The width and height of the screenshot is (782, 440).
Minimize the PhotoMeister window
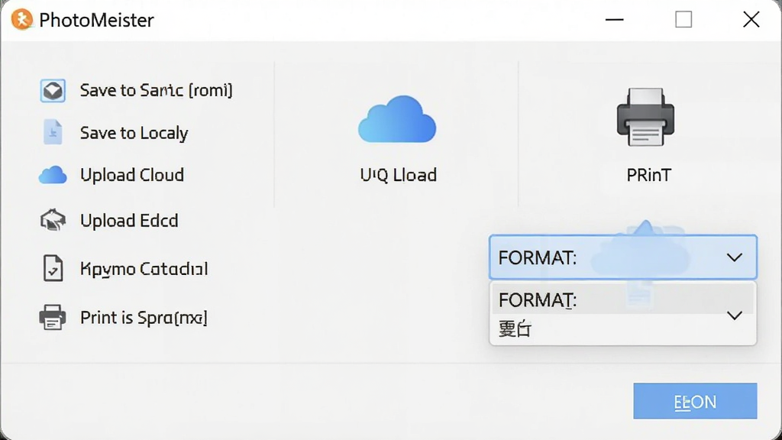click(x=615, y=20)
